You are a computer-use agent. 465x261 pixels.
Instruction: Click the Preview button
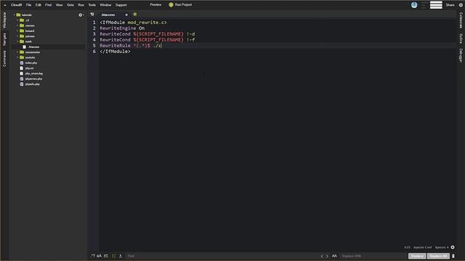(x=155, y=5)
